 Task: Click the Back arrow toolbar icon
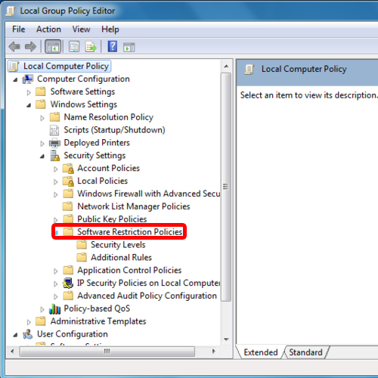click(14, 47)
